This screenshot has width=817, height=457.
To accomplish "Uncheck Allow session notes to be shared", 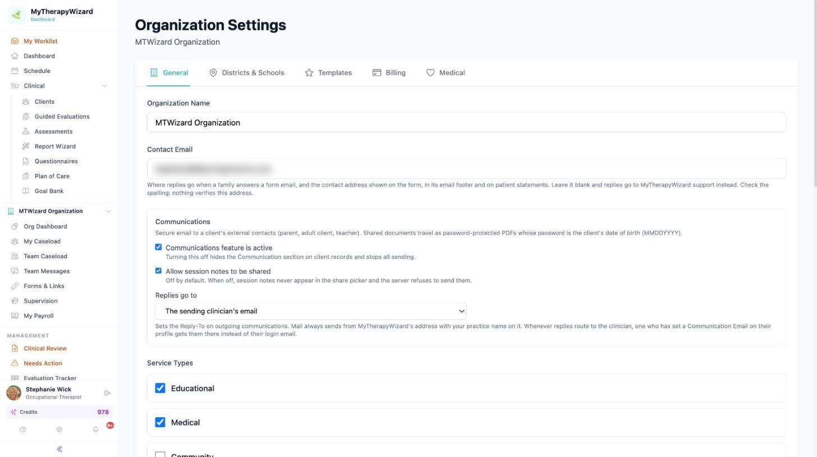I will tap(158, 271).
